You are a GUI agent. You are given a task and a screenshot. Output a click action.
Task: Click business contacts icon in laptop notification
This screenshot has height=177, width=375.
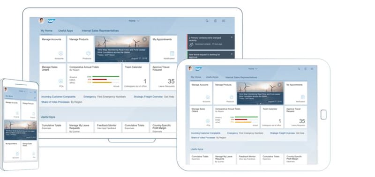(x=191, y=44)
